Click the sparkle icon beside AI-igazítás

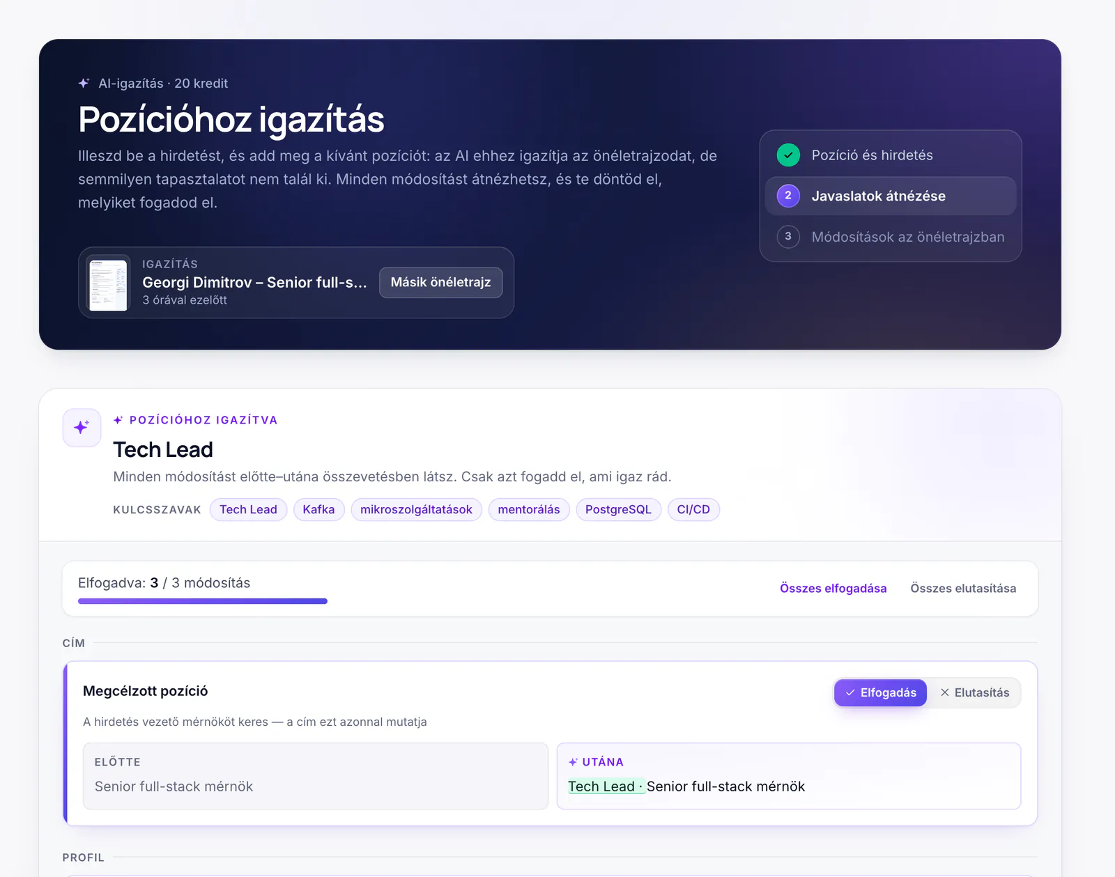coord(84,83)
